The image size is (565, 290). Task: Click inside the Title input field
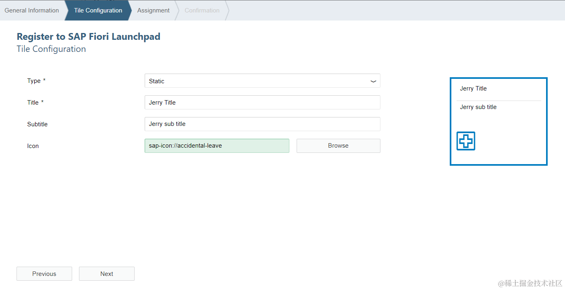pos(262,102)
